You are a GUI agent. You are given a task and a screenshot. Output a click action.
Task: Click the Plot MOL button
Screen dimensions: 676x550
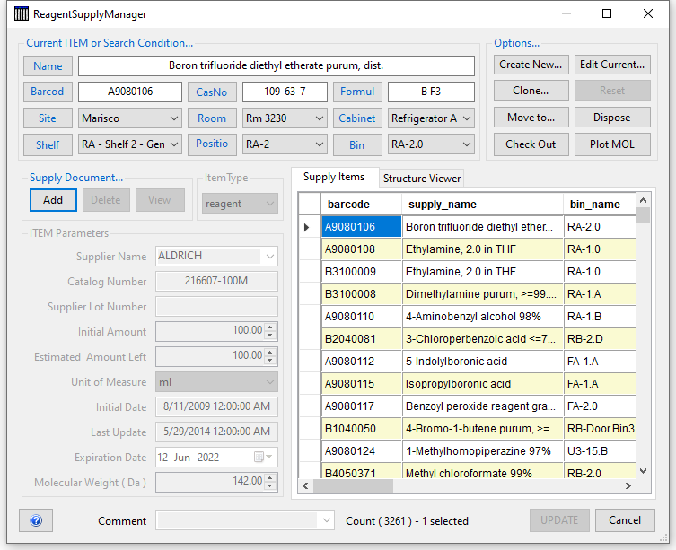tap(612, 144)
